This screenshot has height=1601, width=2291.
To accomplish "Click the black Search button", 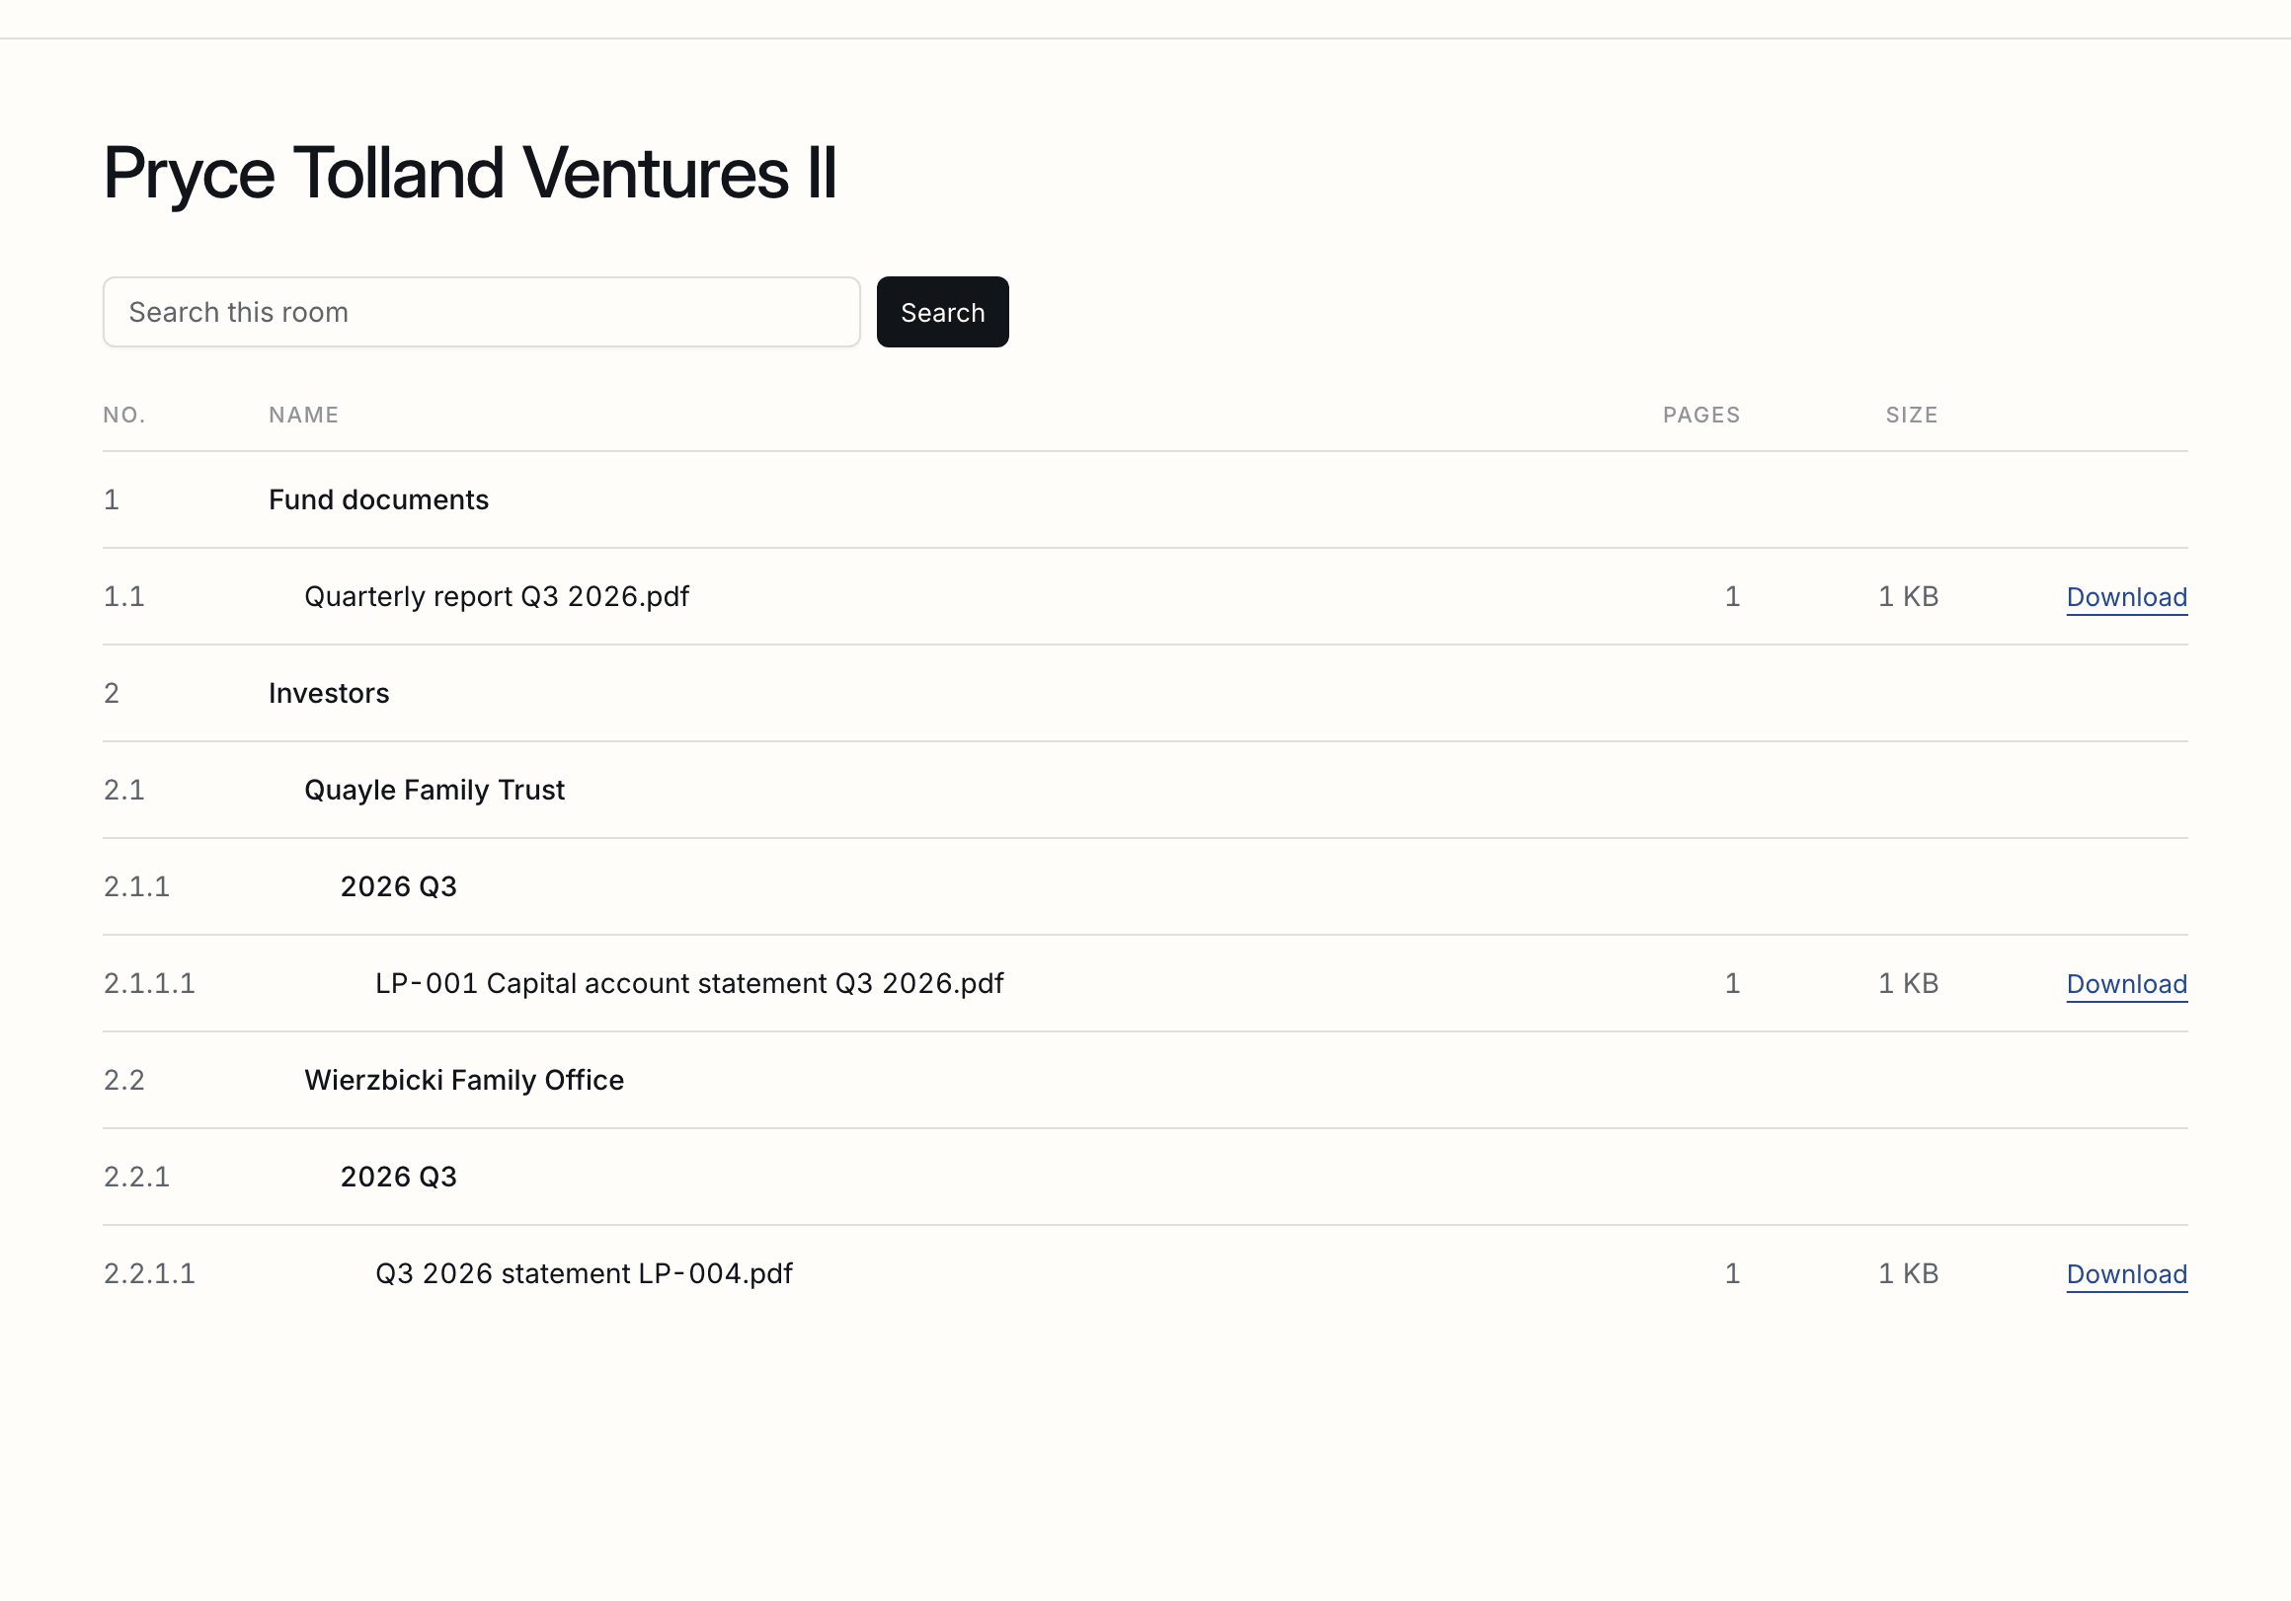I will (942, 312).
